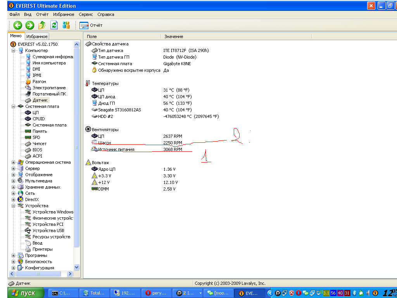Expand the Сеть tree node

click(13, 193)
